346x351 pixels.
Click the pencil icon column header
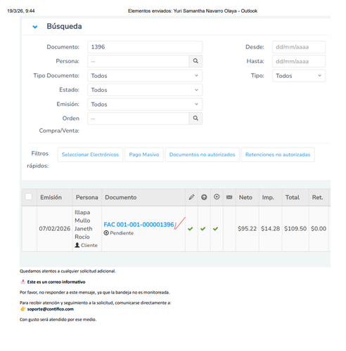coord(191,197)
